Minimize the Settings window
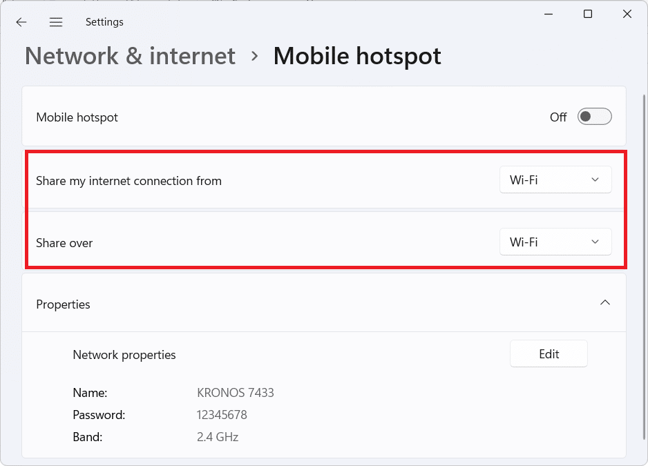This screenshot has height=466, width=648. point(547,14)
